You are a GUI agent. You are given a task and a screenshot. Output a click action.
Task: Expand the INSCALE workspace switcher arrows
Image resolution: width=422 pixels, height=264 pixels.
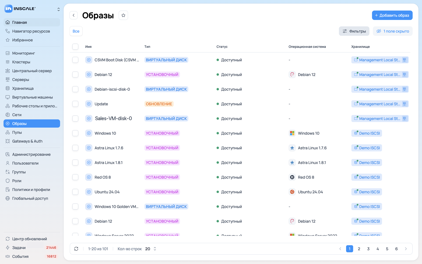coord(59,9)
